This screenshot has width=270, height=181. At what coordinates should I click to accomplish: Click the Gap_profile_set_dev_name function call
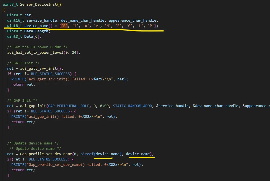(x=46, y=154)
